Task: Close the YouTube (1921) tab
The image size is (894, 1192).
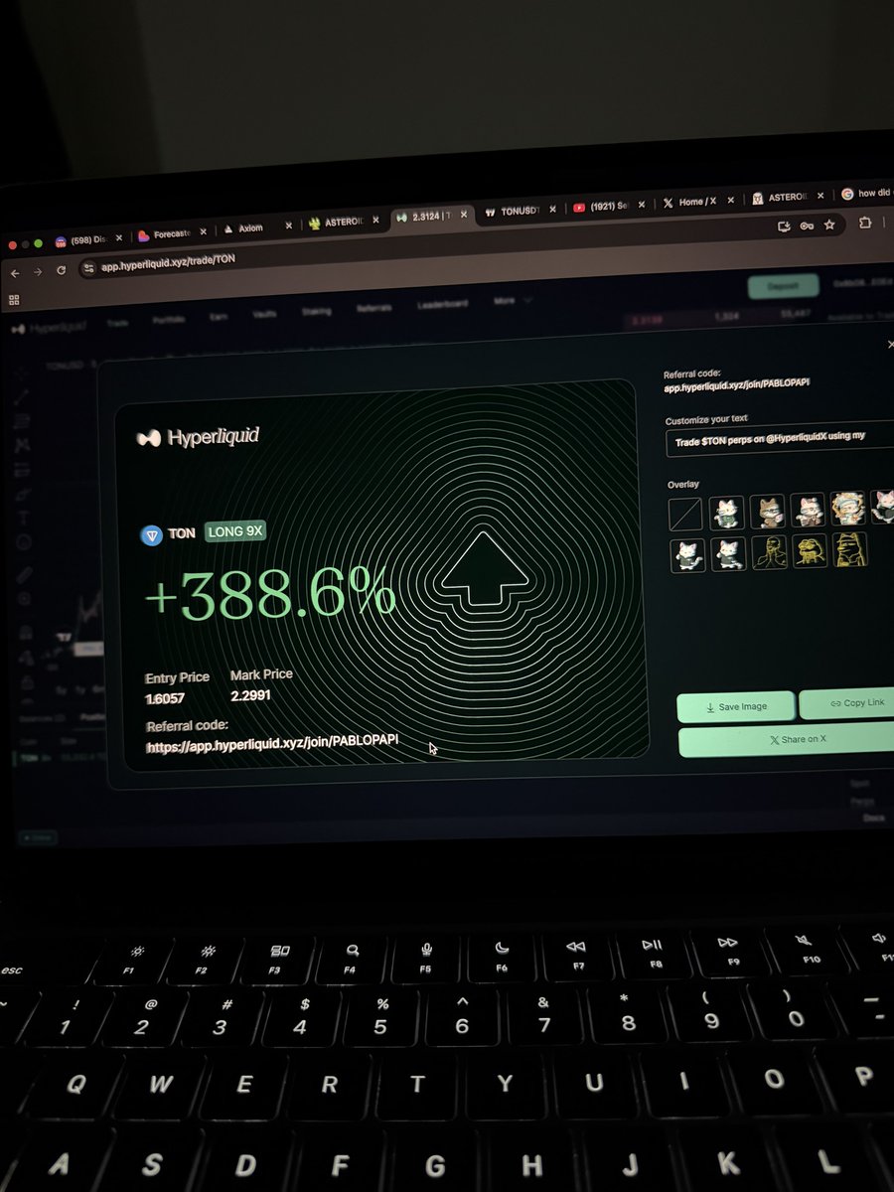Action: (643, 205)
